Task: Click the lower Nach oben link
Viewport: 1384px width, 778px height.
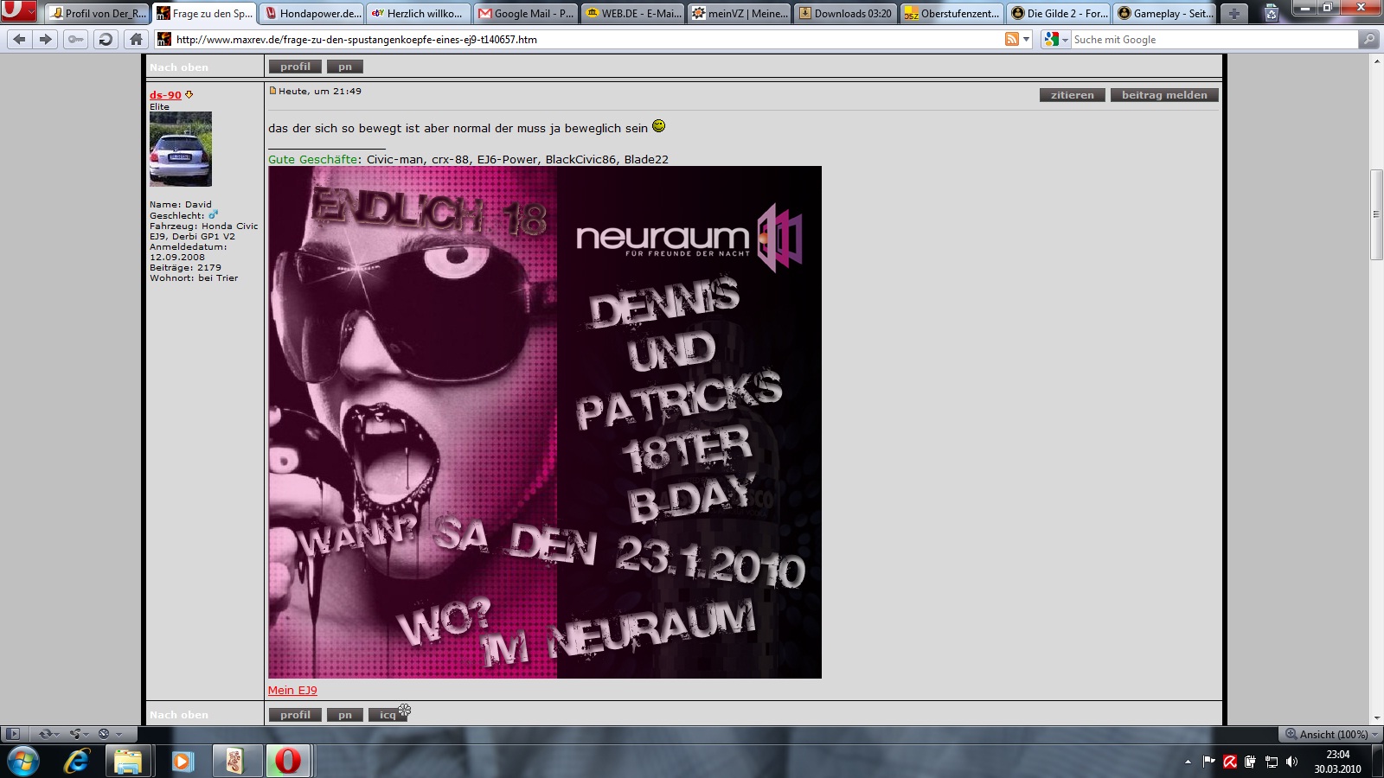Action: point(179,715)
